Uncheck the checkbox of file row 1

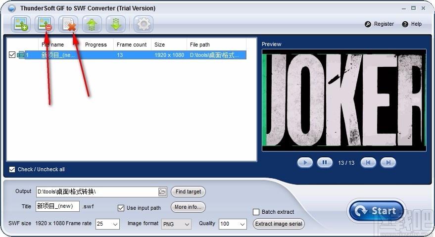pyautogui.click(x=12, y=54)
